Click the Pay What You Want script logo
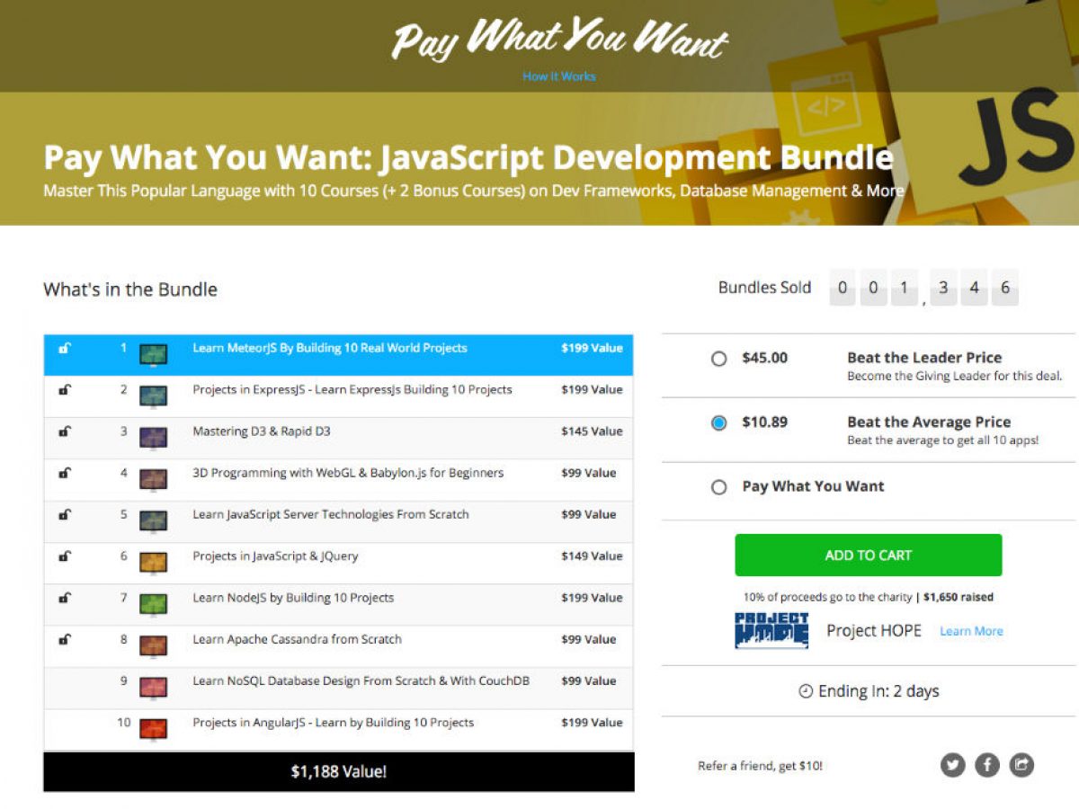The image size is (1079, 809). 559,39
